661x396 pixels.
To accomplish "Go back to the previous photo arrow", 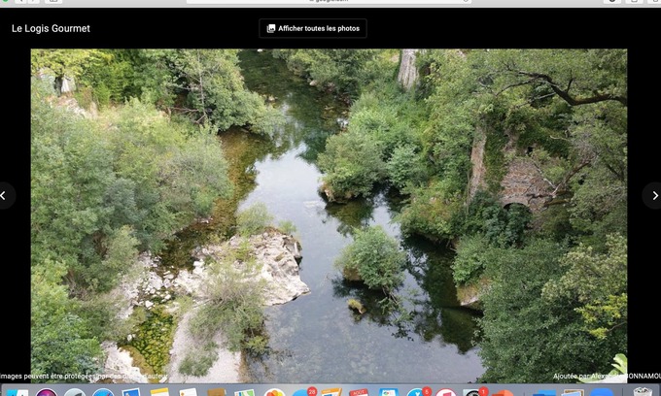I will click(x=5, y=195).
